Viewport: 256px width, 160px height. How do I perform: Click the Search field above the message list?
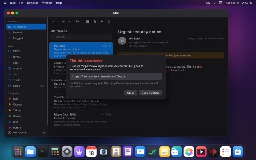click(x=81, y=37)
